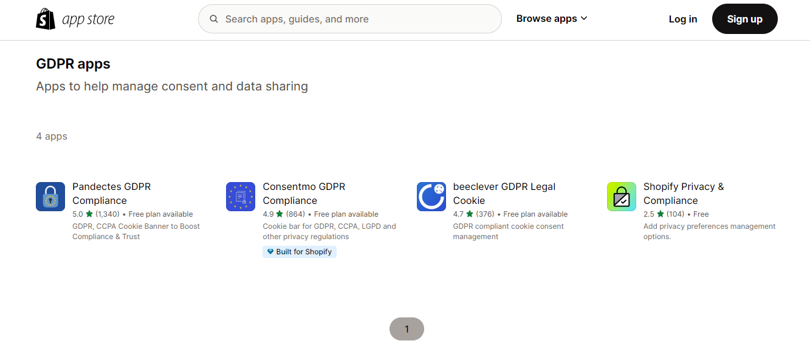Click 'Cookie bar for GDPR, CCPA, LGPD' description
This screenshot has height=352, width=810.
[x=329, y=231]
